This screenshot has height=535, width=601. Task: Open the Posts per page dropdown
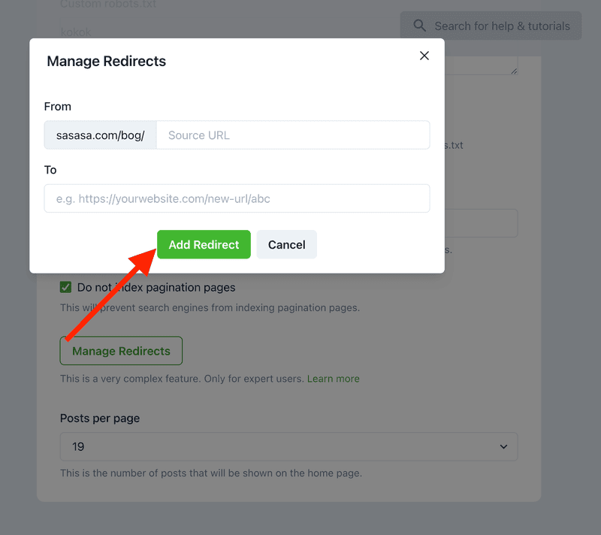pyautogui.click(x=288, y=446)
